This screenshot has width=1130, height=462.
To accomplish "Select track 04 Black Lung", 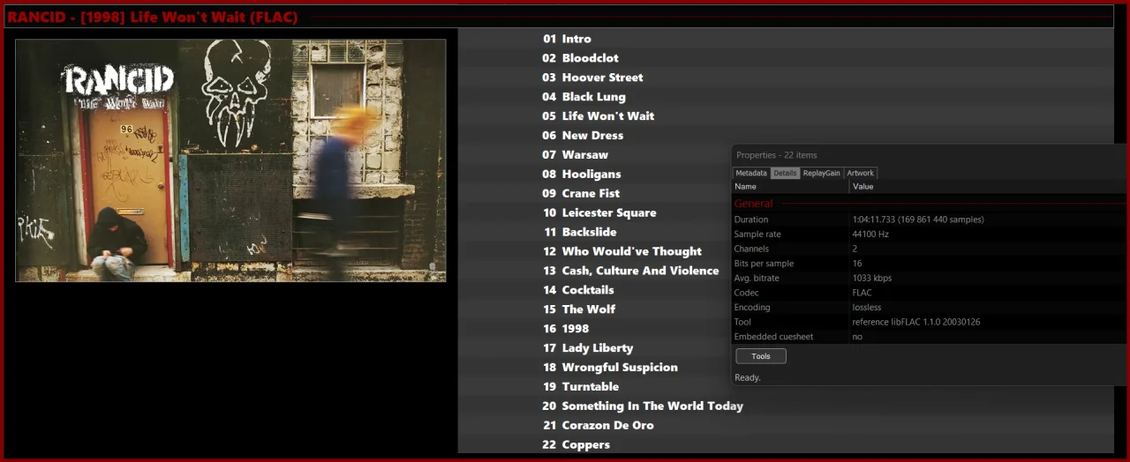I will click(x=786, y=97).
